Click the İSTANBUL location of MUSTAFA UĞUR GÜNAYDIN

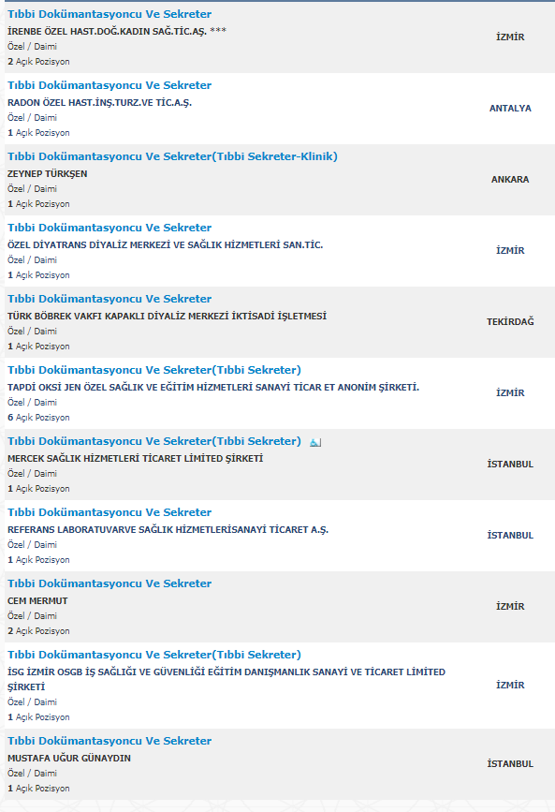[510, 764]
